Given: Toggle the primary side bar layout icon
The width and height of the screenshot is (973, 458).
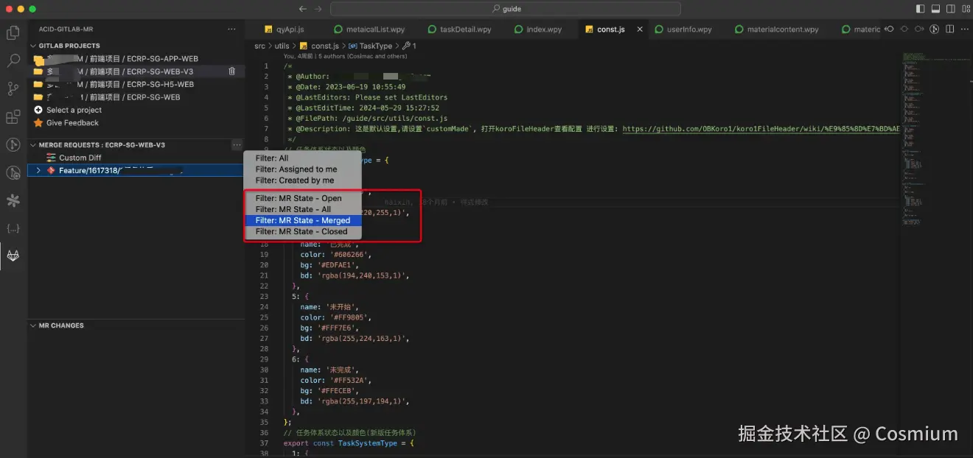Looking at the screenshot, I should tap(920, 9).
